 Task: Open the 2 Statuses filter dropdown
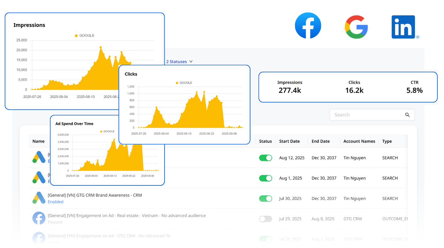pyautogui.click(x=179, y=62)
